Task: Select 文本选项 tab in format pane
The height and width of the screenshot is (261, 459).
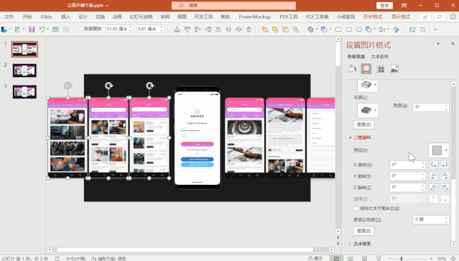Action: pos(380,57)
